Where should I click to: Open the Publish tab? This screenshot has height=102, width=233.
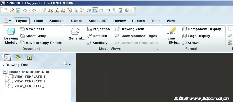pyautogui.click(x=138, y=21)
